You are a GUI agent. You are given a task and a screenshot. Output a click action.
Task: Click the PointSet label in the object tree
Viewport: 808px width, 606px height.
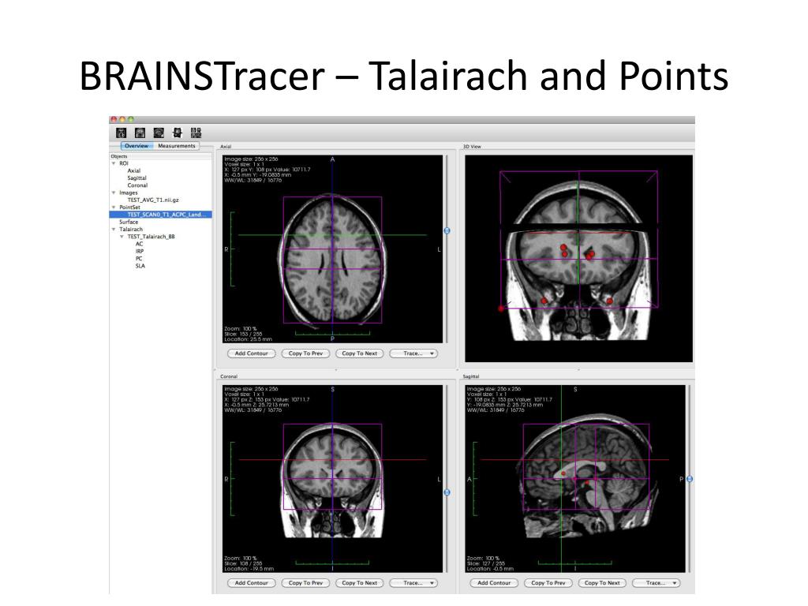click(x=129, y=208)
